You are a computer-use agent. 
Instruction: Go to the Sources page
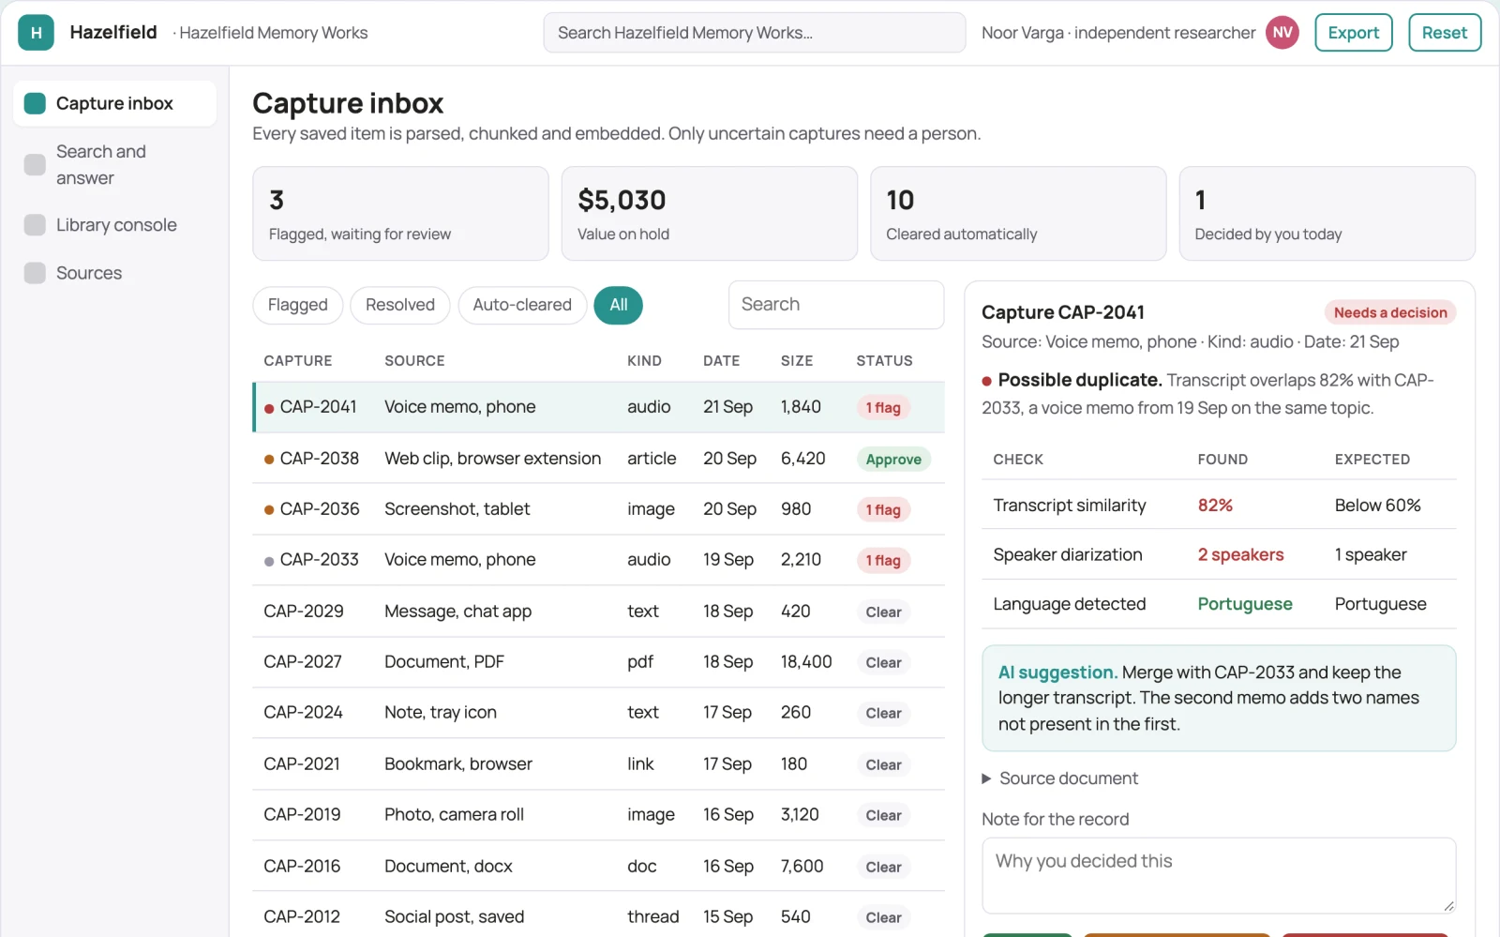click(x=114, y=273)
